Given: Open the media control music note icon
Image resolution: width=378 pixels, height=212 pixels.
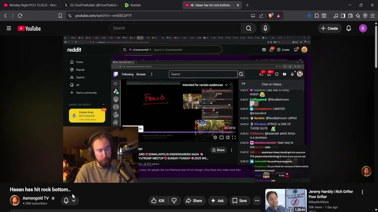Looking at the screenshot, I should click(336, 16).
